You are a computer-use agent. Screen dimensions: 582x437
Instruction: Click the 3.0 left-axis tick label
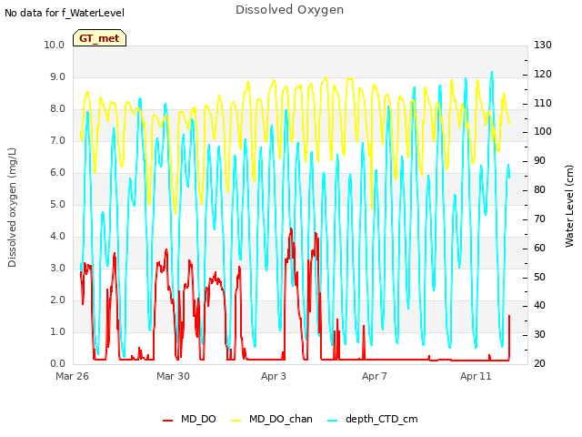point(57,269)
